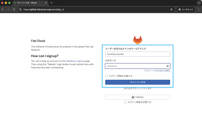Image resolution: width=202 pixels, height=136 pixels.
Task: Follow the Fablabs.io signup link
Action: coord(75,61)
